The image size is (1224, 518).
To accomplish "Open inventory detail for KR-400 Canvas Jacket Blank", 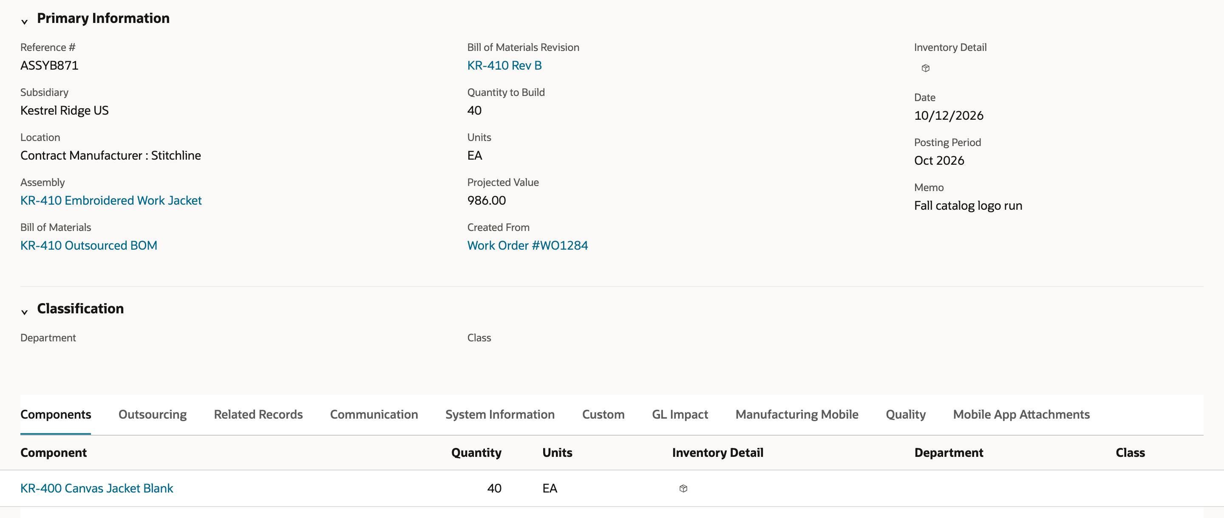I will coord(683,488).
